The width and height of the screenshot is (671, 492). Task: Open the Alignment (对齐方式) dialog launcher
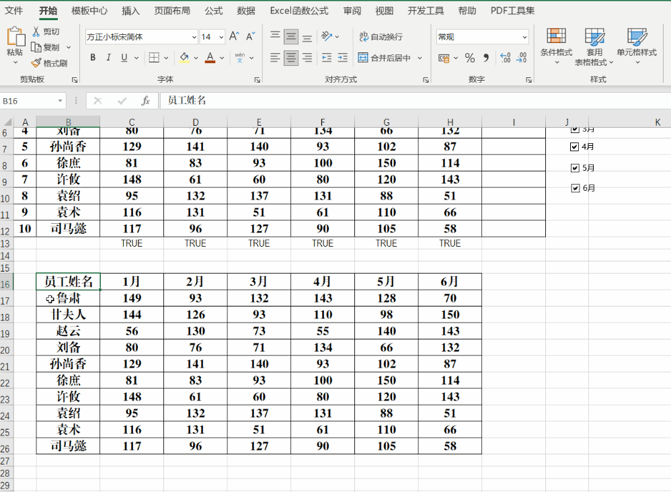pos(426,80)
